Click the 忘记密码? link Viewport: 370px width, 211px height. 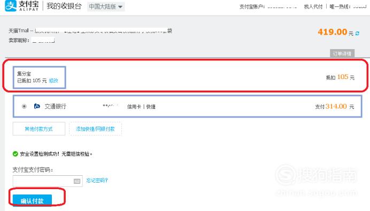97,181
